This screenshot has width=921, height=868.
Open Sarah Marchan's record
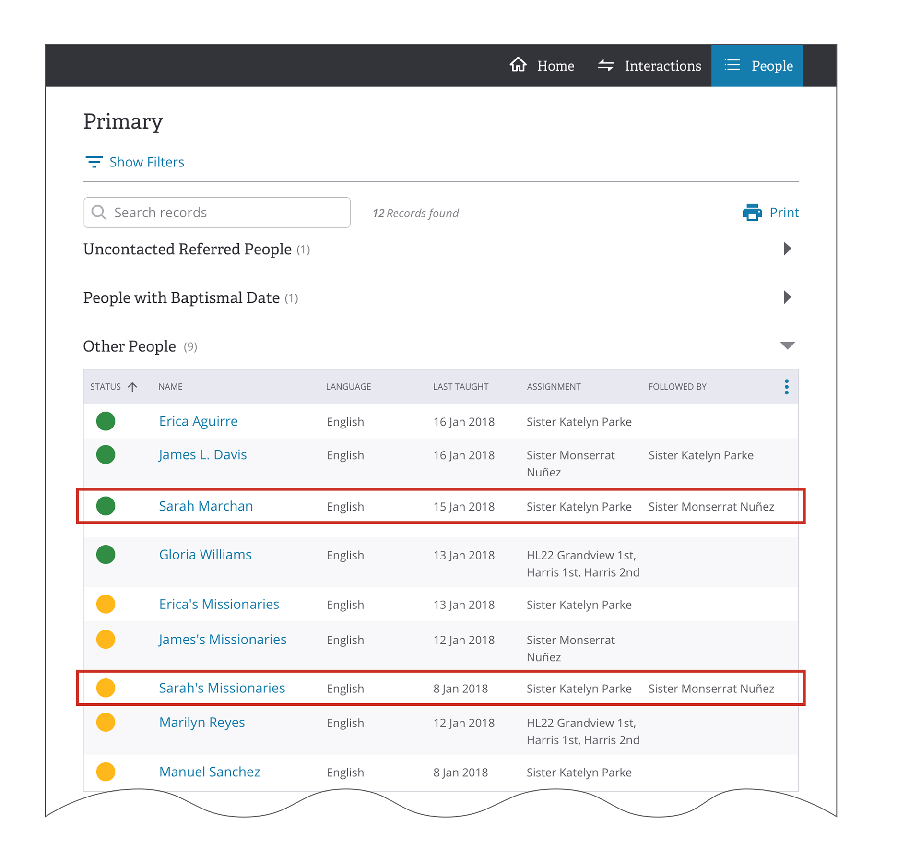(206, 506)
